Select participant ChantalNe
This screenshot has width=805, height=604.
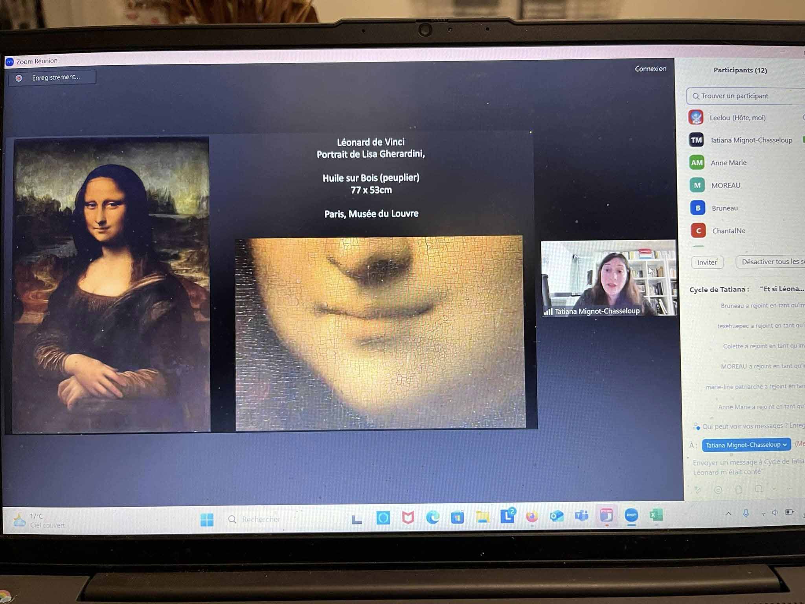click(729, 231)
